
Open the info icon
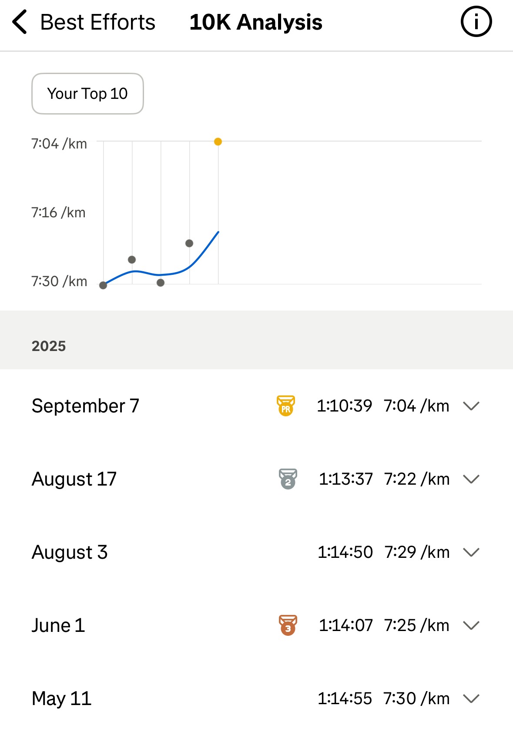coord(476,22)
